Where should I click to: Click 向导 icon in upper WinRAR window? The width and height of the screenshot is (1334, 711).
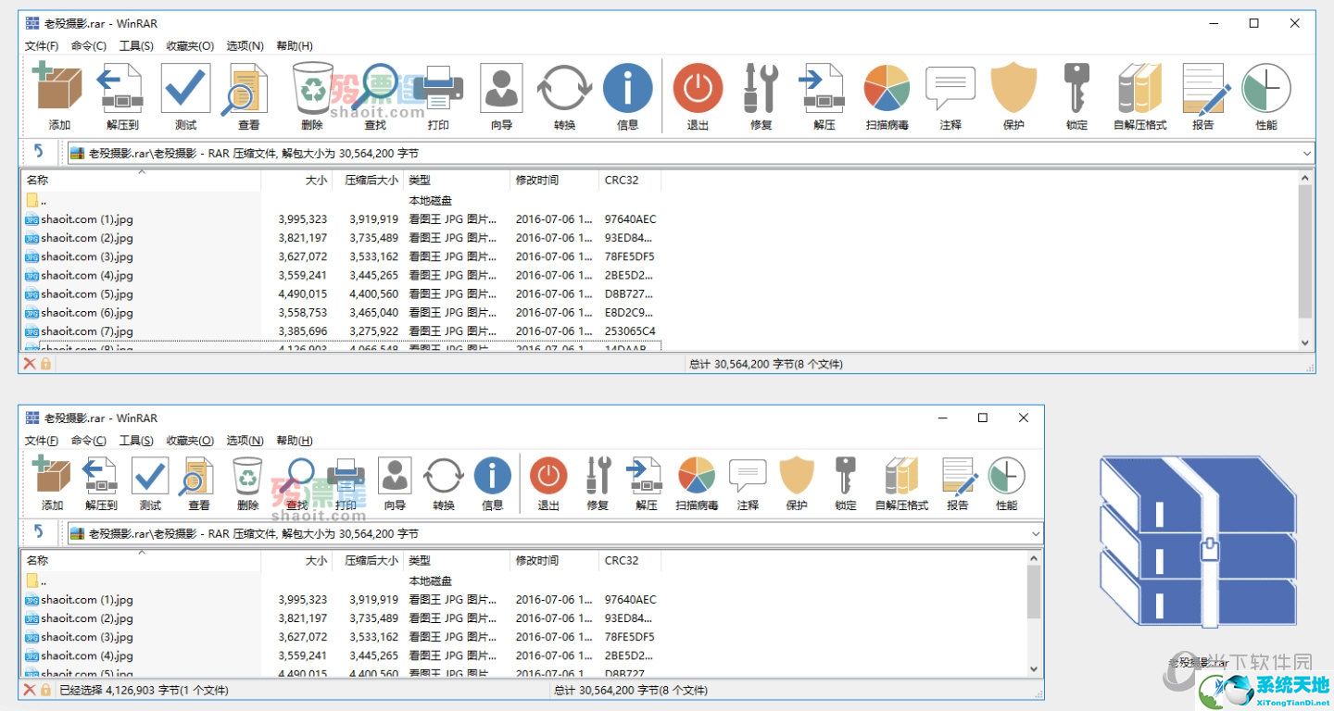(501, 88)
